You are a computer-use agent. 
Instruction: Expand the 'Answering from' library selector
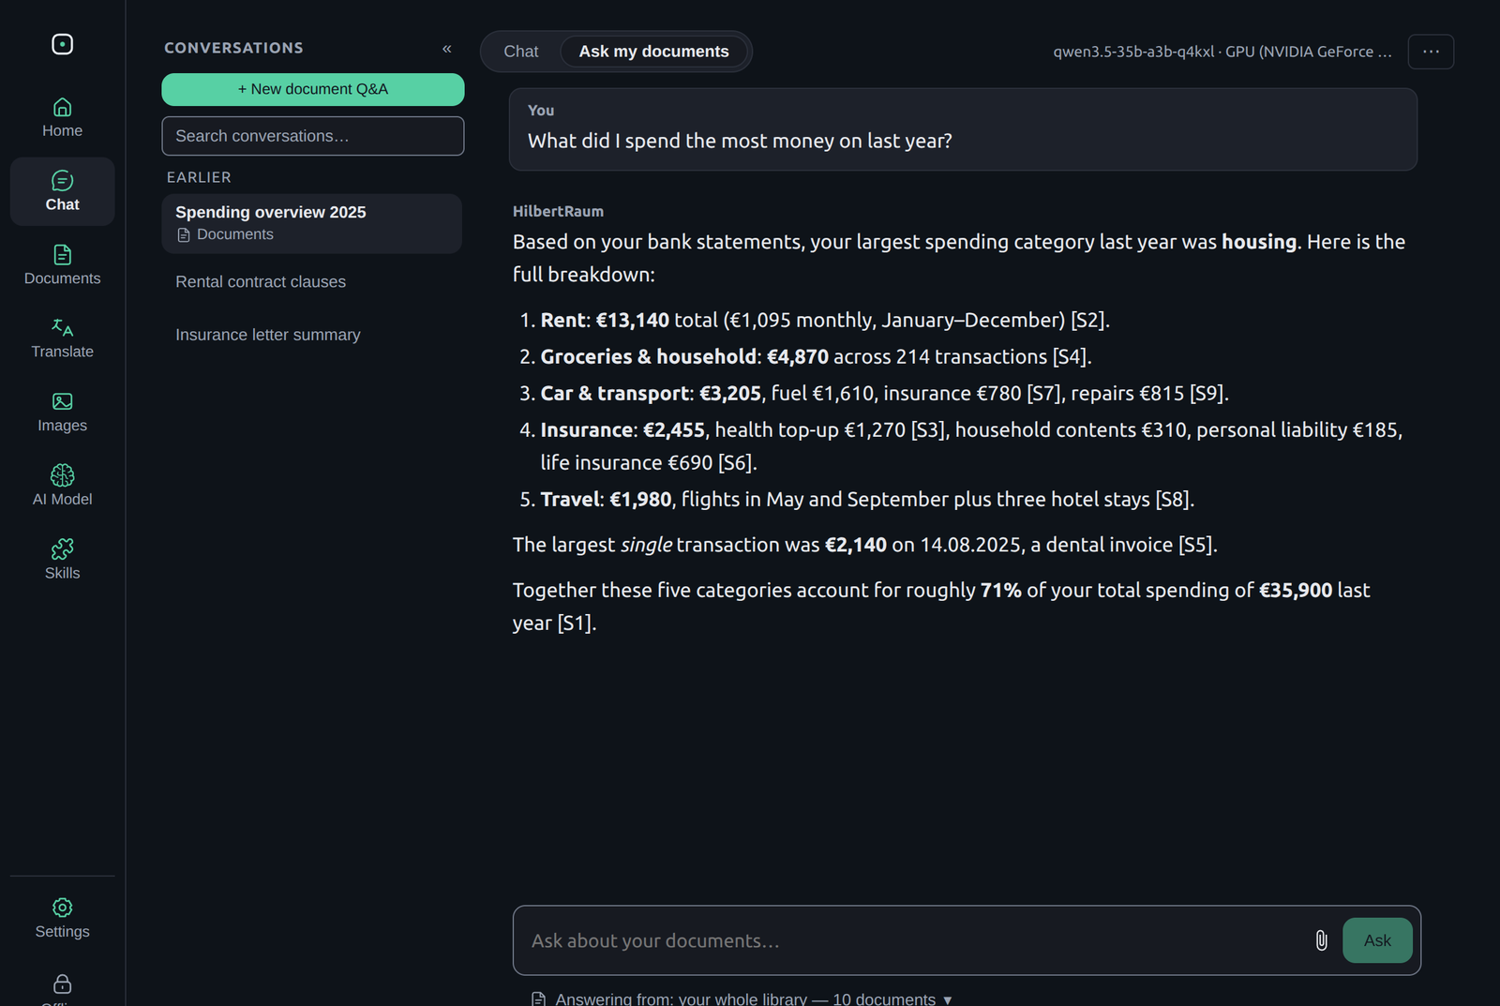coord(742,998)
